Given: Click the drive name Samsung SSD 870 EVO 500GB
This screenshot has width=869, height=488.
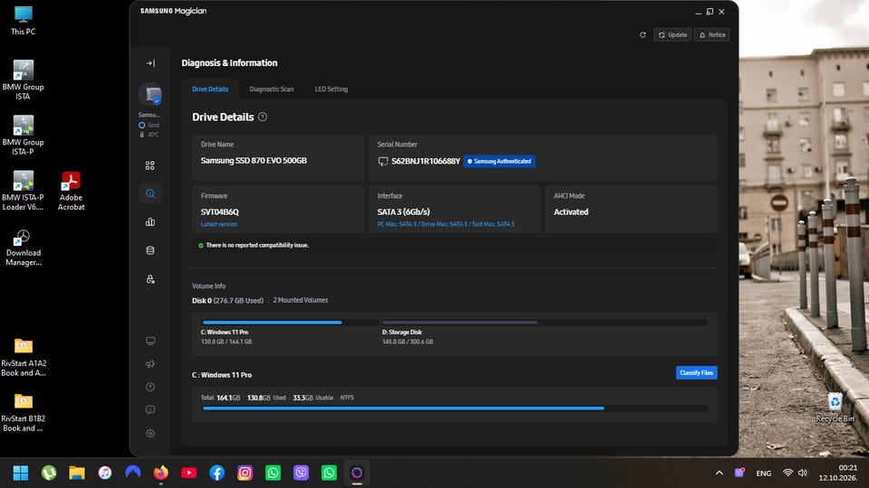Looking at the screenshot, I should [x=253, y=161].
